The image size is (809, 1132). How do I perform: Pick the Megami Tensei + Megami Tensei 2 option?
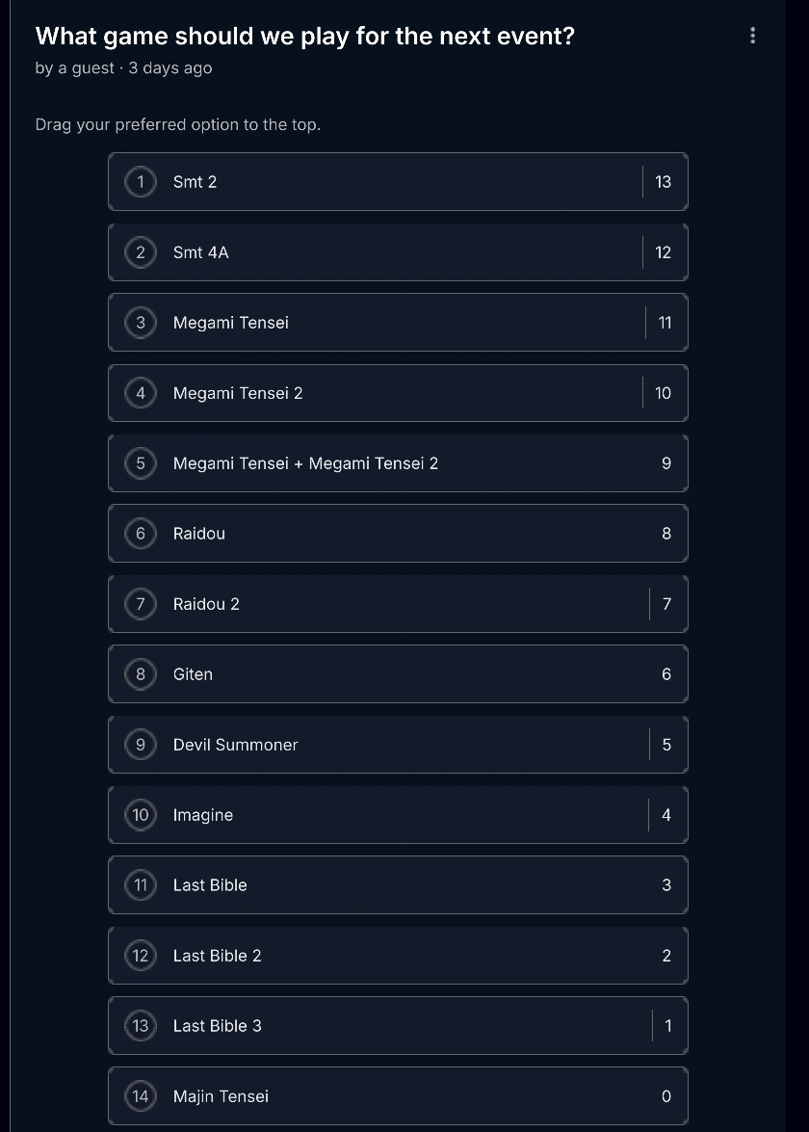click(398, 463)
